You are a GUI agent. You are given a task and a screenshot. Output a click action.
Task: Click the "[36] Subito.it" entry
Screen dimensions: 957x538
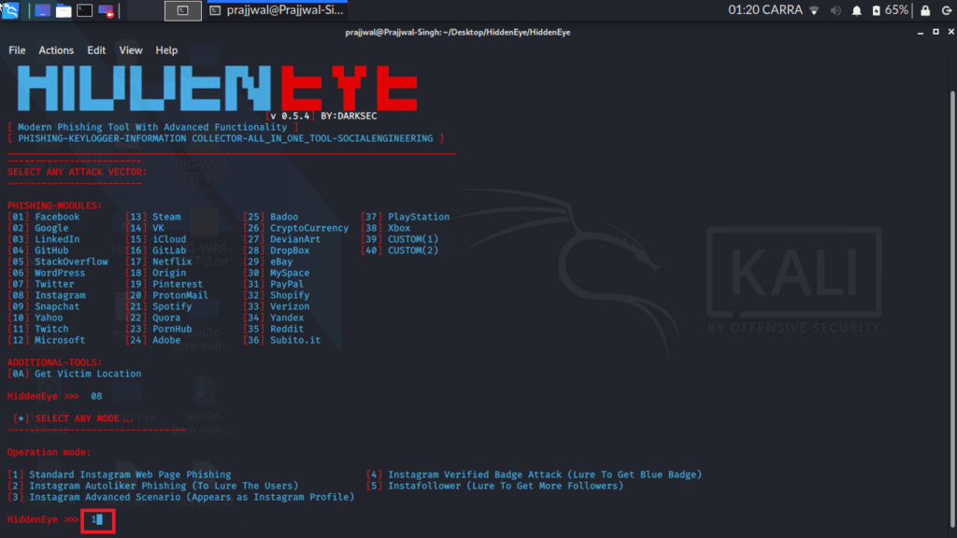coord(282,340)
